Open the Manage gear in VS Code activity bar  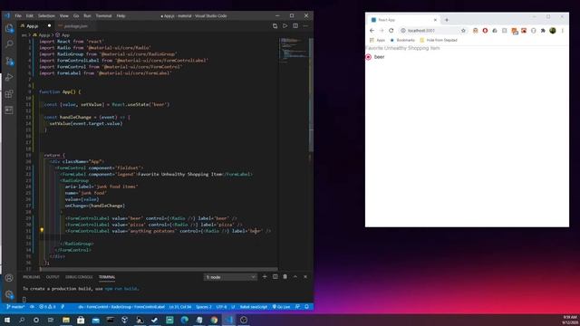point(9,294)
